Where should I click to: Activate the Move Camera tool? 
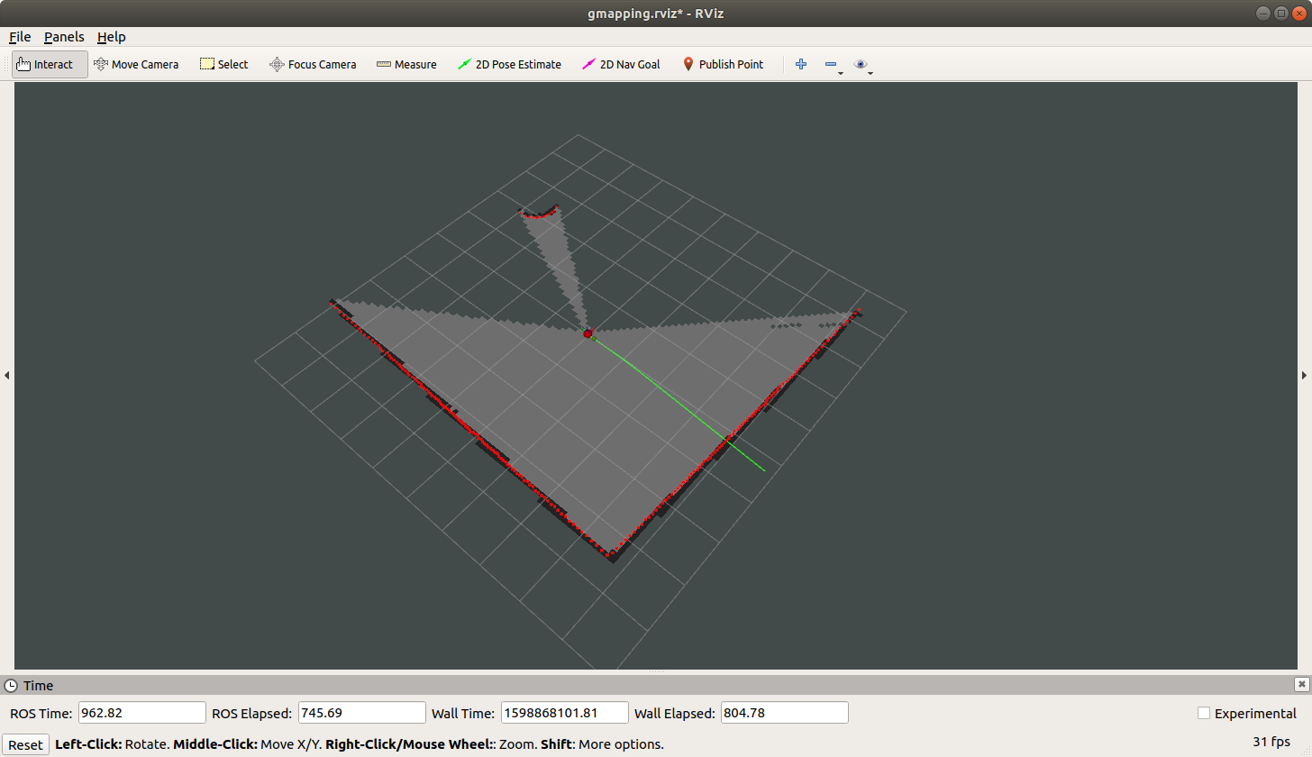136,64
